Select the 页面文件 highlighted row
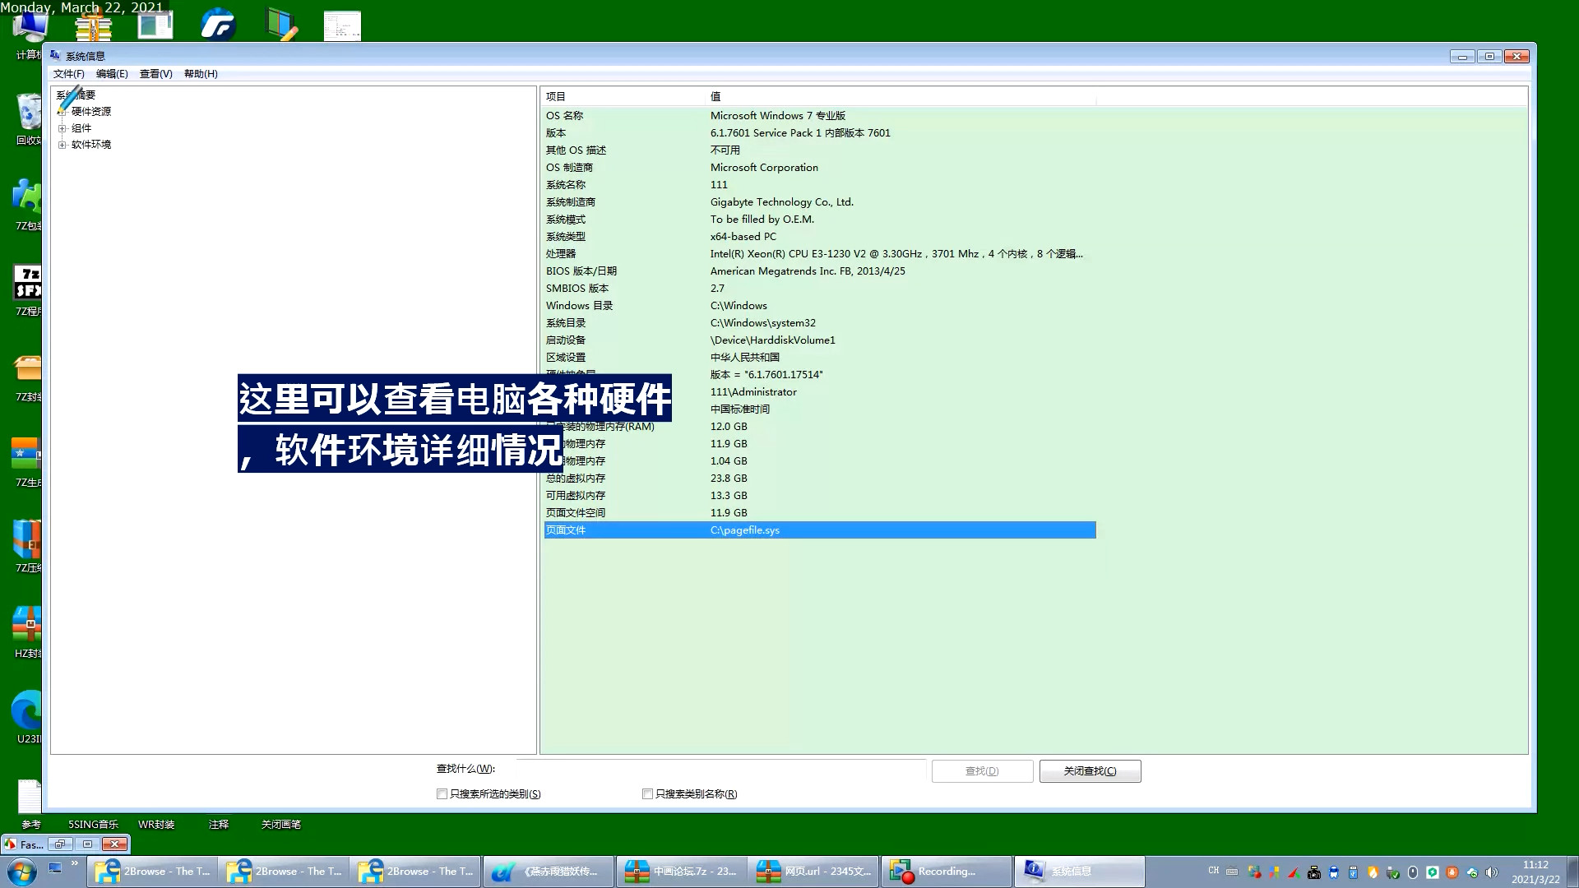This screenshot has width=1579, height=888. click(x=820, y=530)
